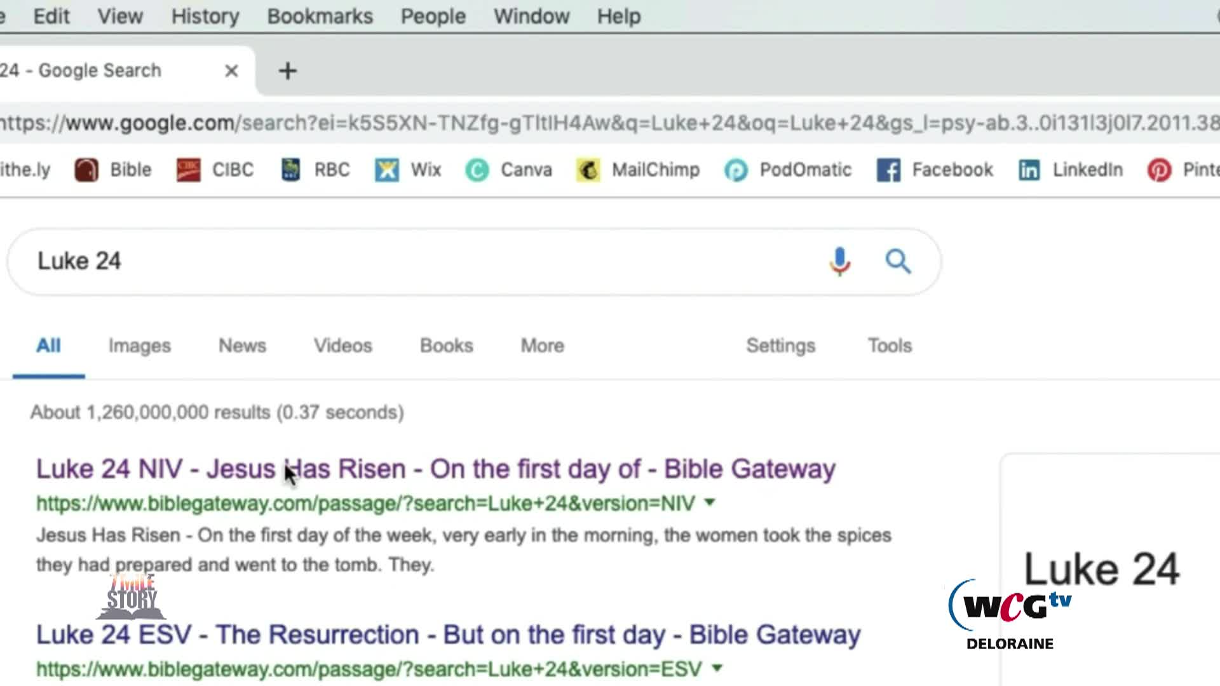
Task: Open the PodOmatic bookmark icon
Action: (736, 170)
